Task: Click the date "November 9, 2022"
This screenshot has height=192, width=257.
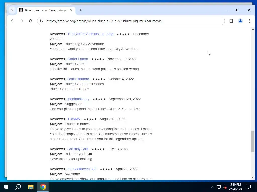Action: pos(122,59)
